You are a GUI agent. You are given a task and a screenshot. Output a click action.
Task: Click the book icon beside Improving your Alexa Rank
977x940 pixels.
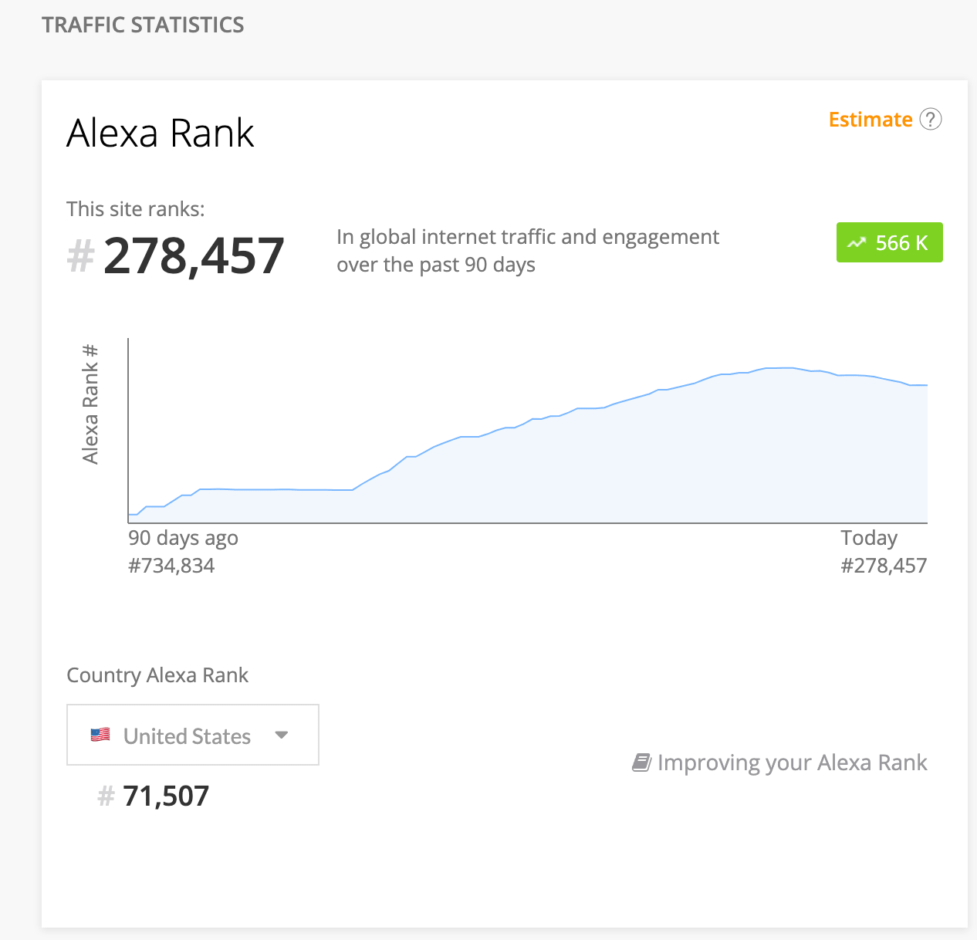(641, 763)
